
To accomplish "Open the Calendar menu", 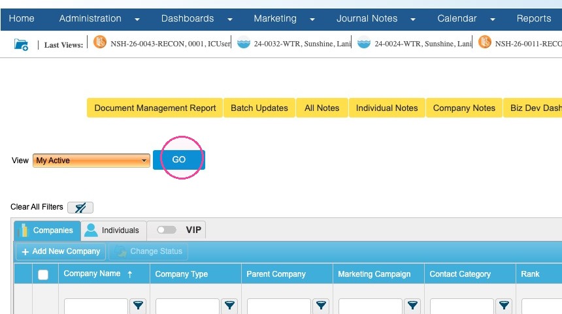I will [457, 19].
